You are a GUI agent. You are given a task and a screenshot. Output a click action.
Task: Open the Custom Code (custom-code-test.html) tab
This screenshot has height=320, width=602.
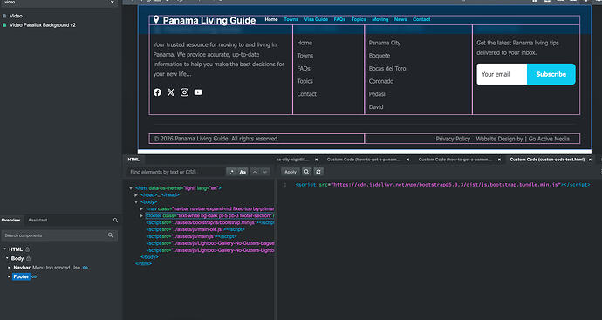547,160
